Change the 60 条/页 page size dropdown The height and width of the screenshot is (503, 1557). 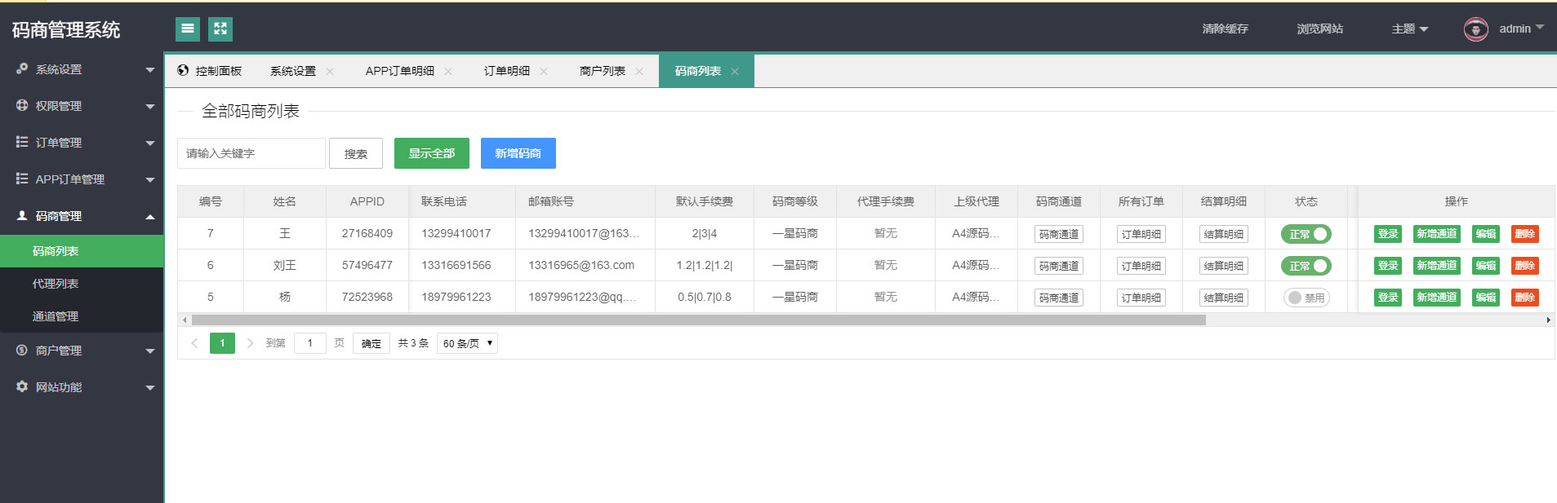(467, 343)
